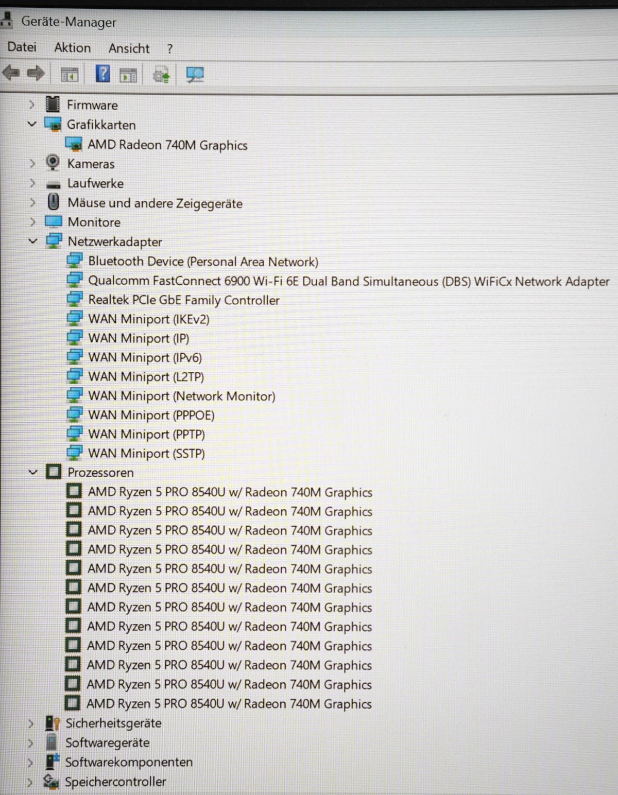
Task: Click the Back arrow toolbar icon
Action: (11, 73)
